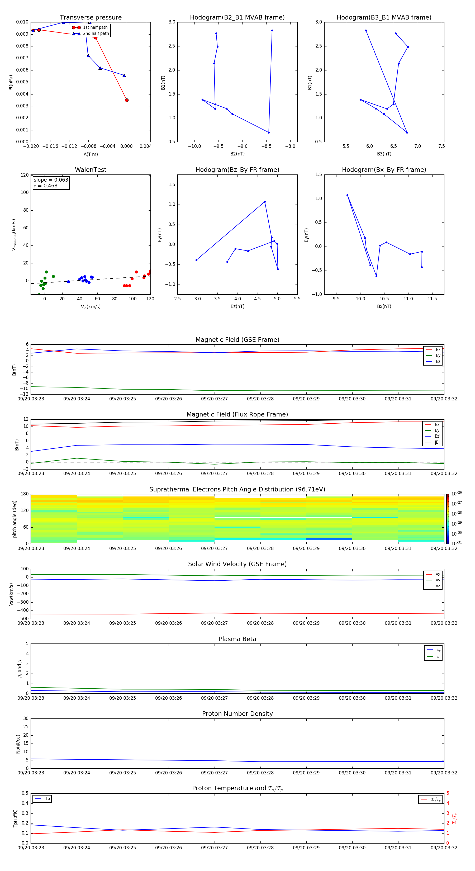Click the lower β legend entry in Plasma Beta
This screenshot has width=475, height=871.
pos(433,656)
